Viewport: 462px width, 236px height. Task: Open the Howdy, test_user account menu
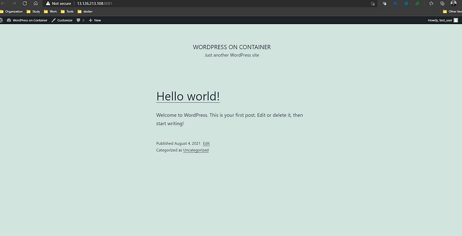point(443,20)
